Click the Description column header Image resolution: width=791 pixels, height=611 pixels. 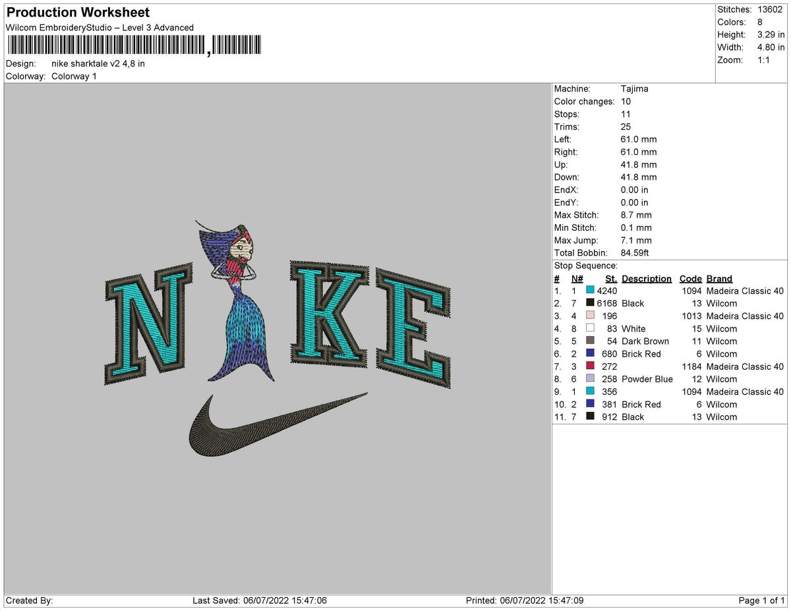(646, 278)
